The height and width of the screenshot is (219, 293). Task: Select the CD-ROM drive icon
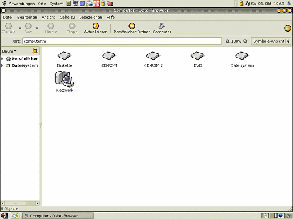coord(109,56)
